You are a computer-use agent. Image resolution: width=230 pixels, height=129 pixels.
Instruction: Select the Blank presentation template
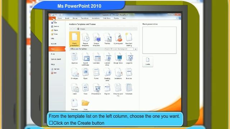click(x=74, y=39)
